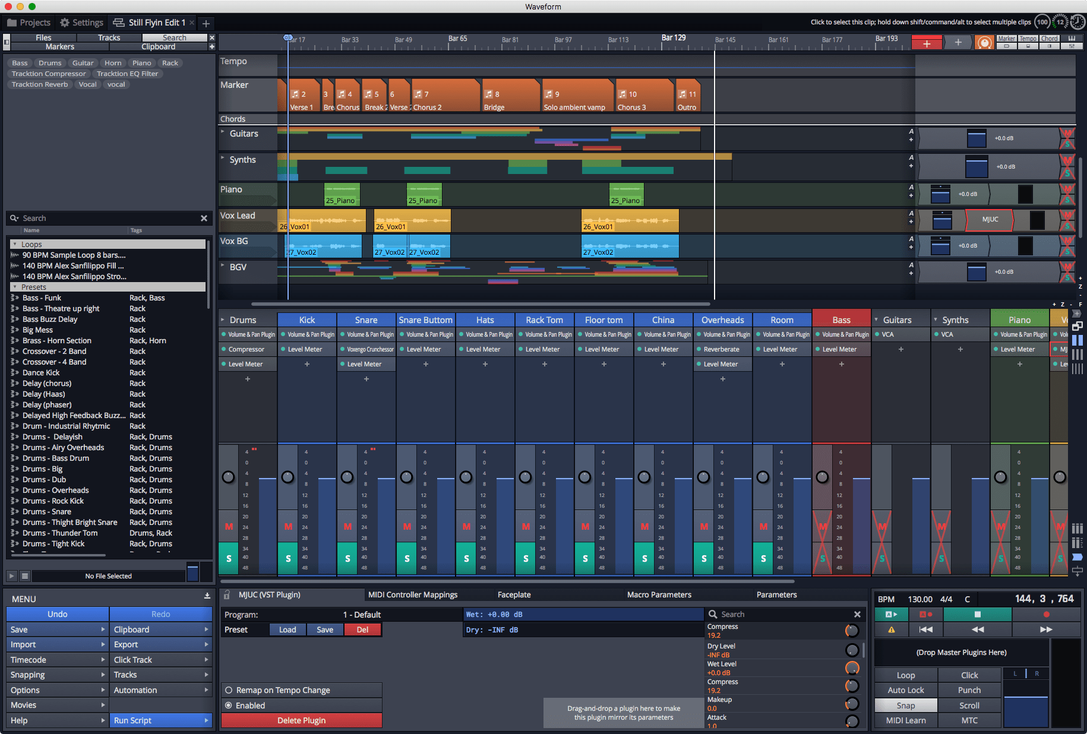Mute the Bass mixer channel
The image size is (1087, 734).
tap(822, 527)
